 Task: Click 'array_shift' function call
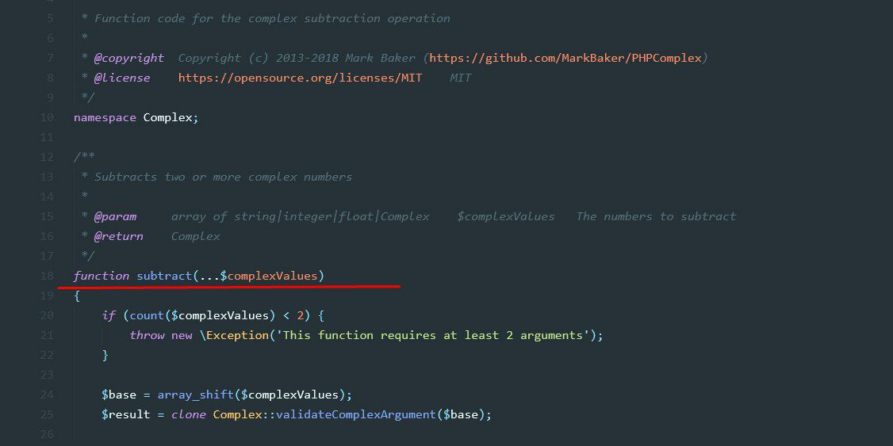195,395
